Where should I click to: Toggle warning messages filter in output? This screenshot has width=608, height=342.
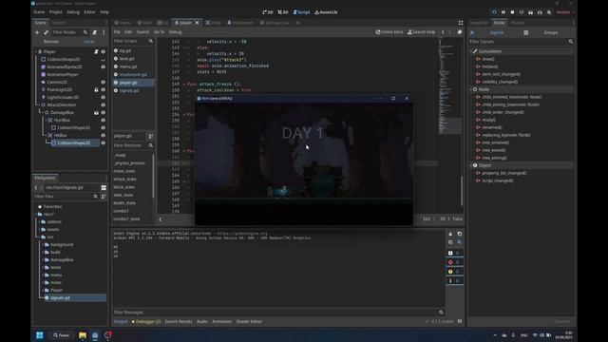[454, 272]
